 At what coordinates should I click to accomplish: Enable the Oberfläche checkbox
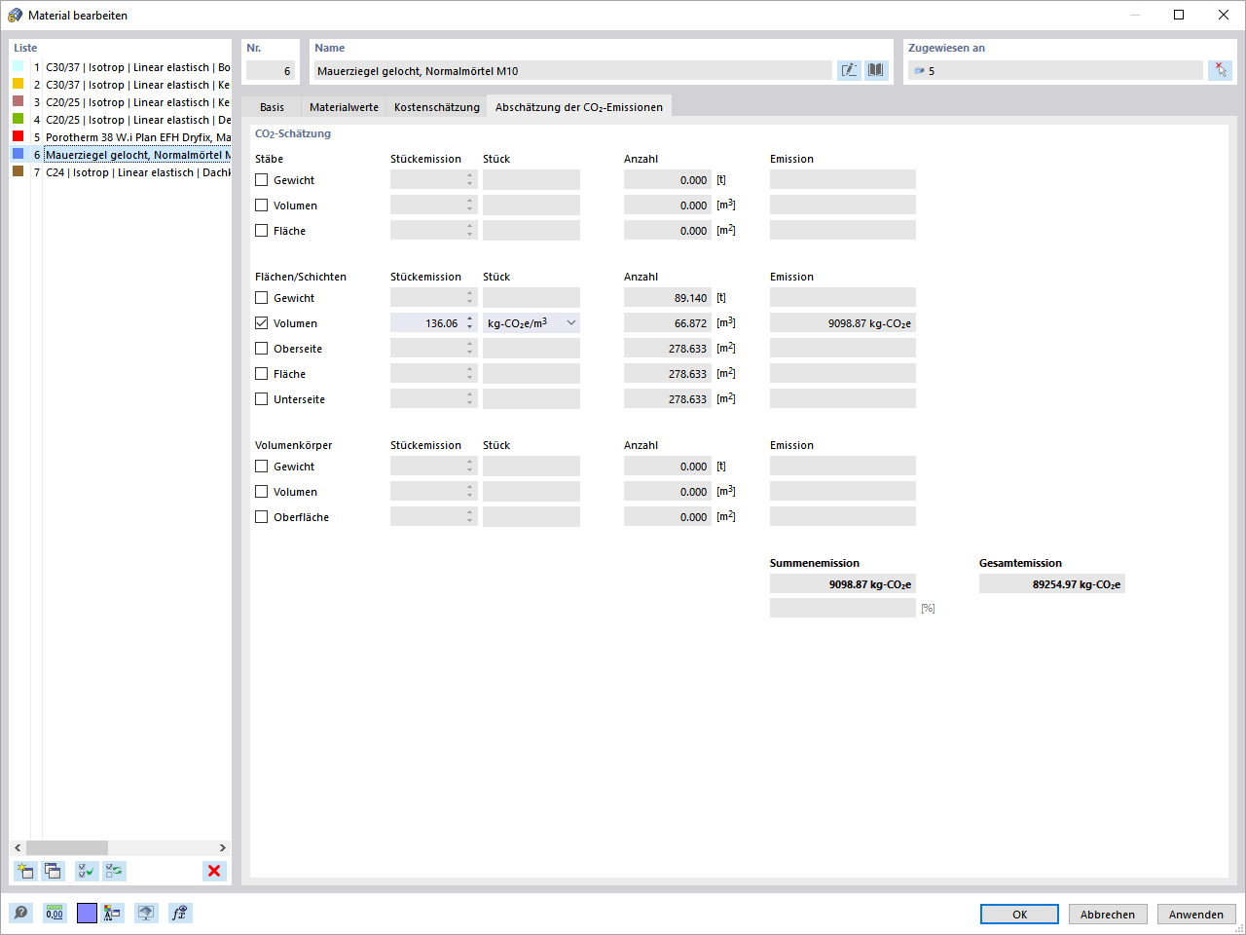[261, 517]
